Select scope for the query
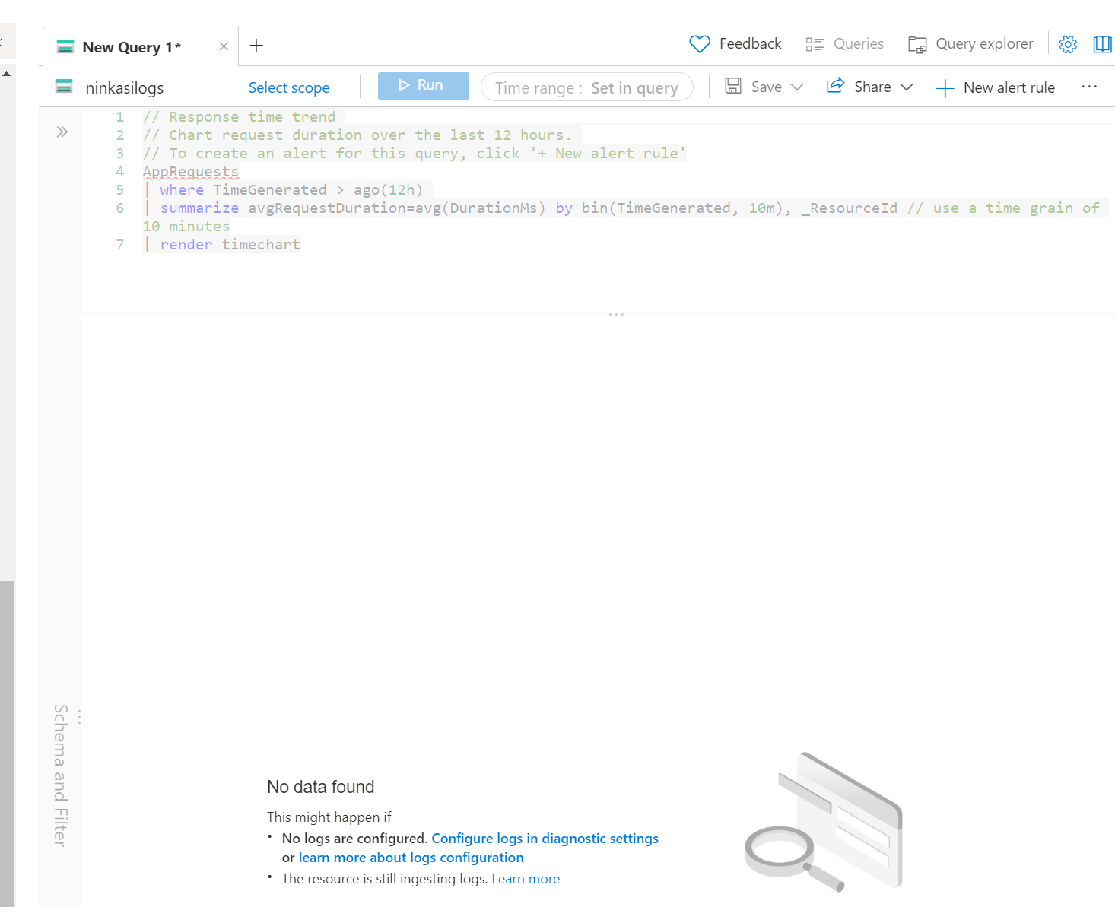The image size is (1115, 907). point(289,87)
